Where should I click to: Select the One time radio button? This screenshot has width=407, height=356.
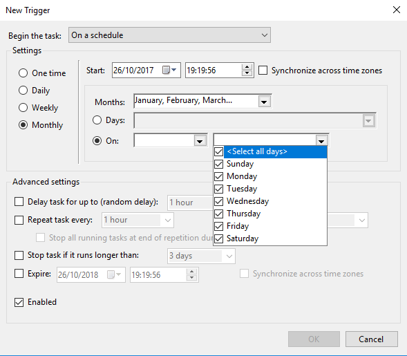tap(23, 73)
